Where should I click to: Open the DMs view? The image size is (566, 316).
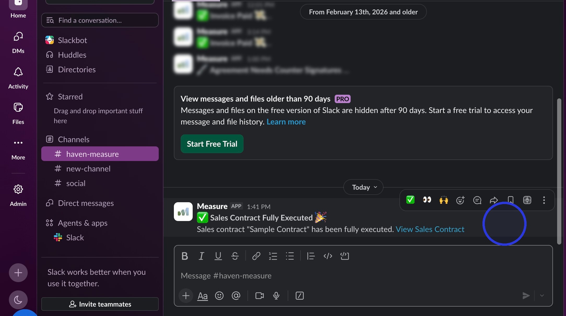(x=18, y=43)
